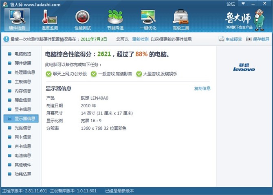Image resolution: width=273 pixels, height=195 pixels.
Task: Click the screen size 14 英寸 value
Action: (x=107, y=113)
